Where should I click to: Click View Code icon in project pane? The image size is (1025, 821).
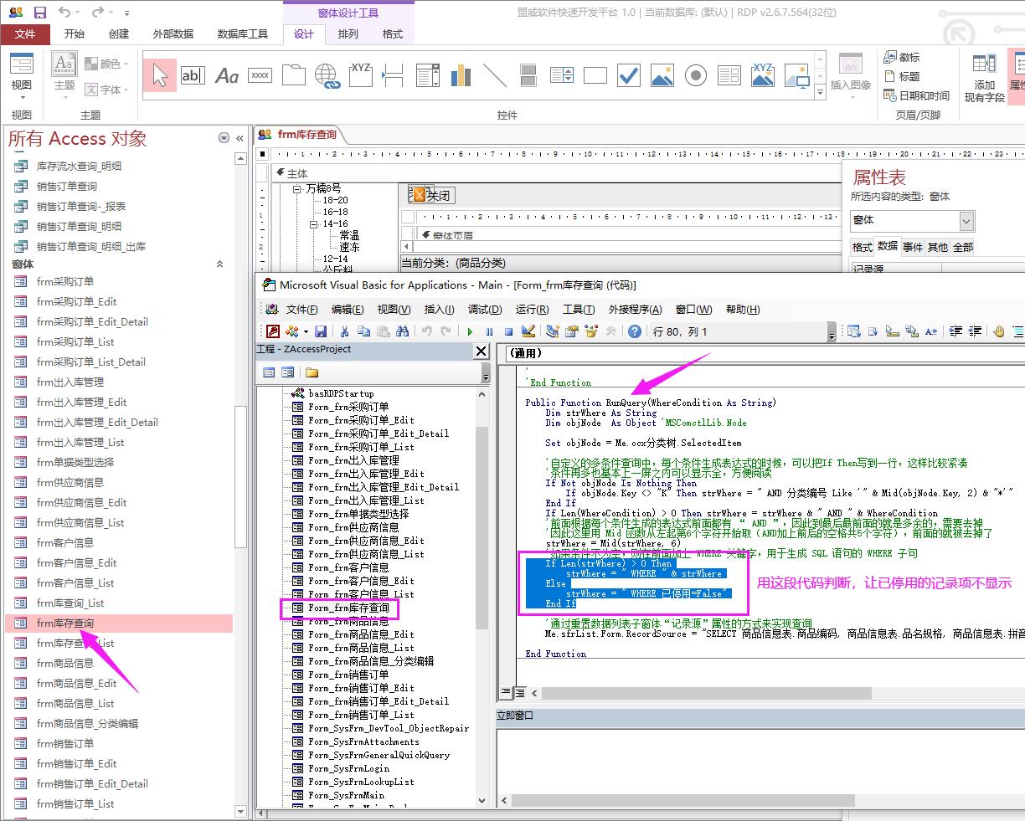[x=269, y=372]
